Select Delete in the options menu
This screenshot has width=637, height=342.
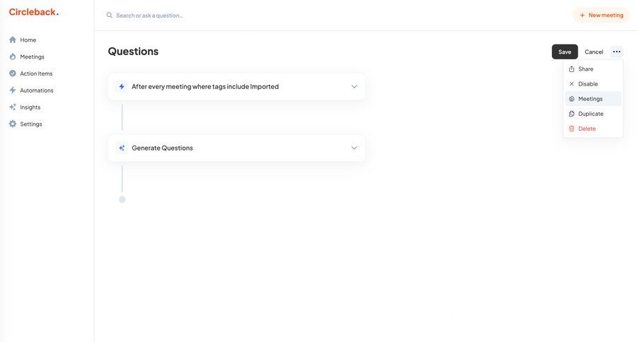pos(587,129)
